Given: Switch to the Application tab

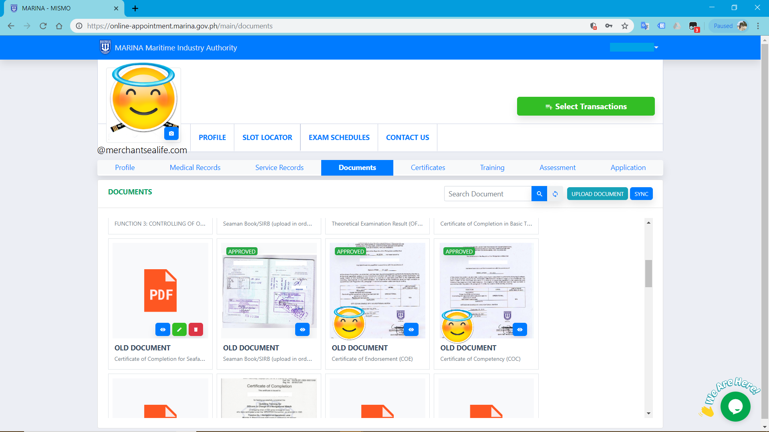Looking at the screenshot, I should 628,168.
